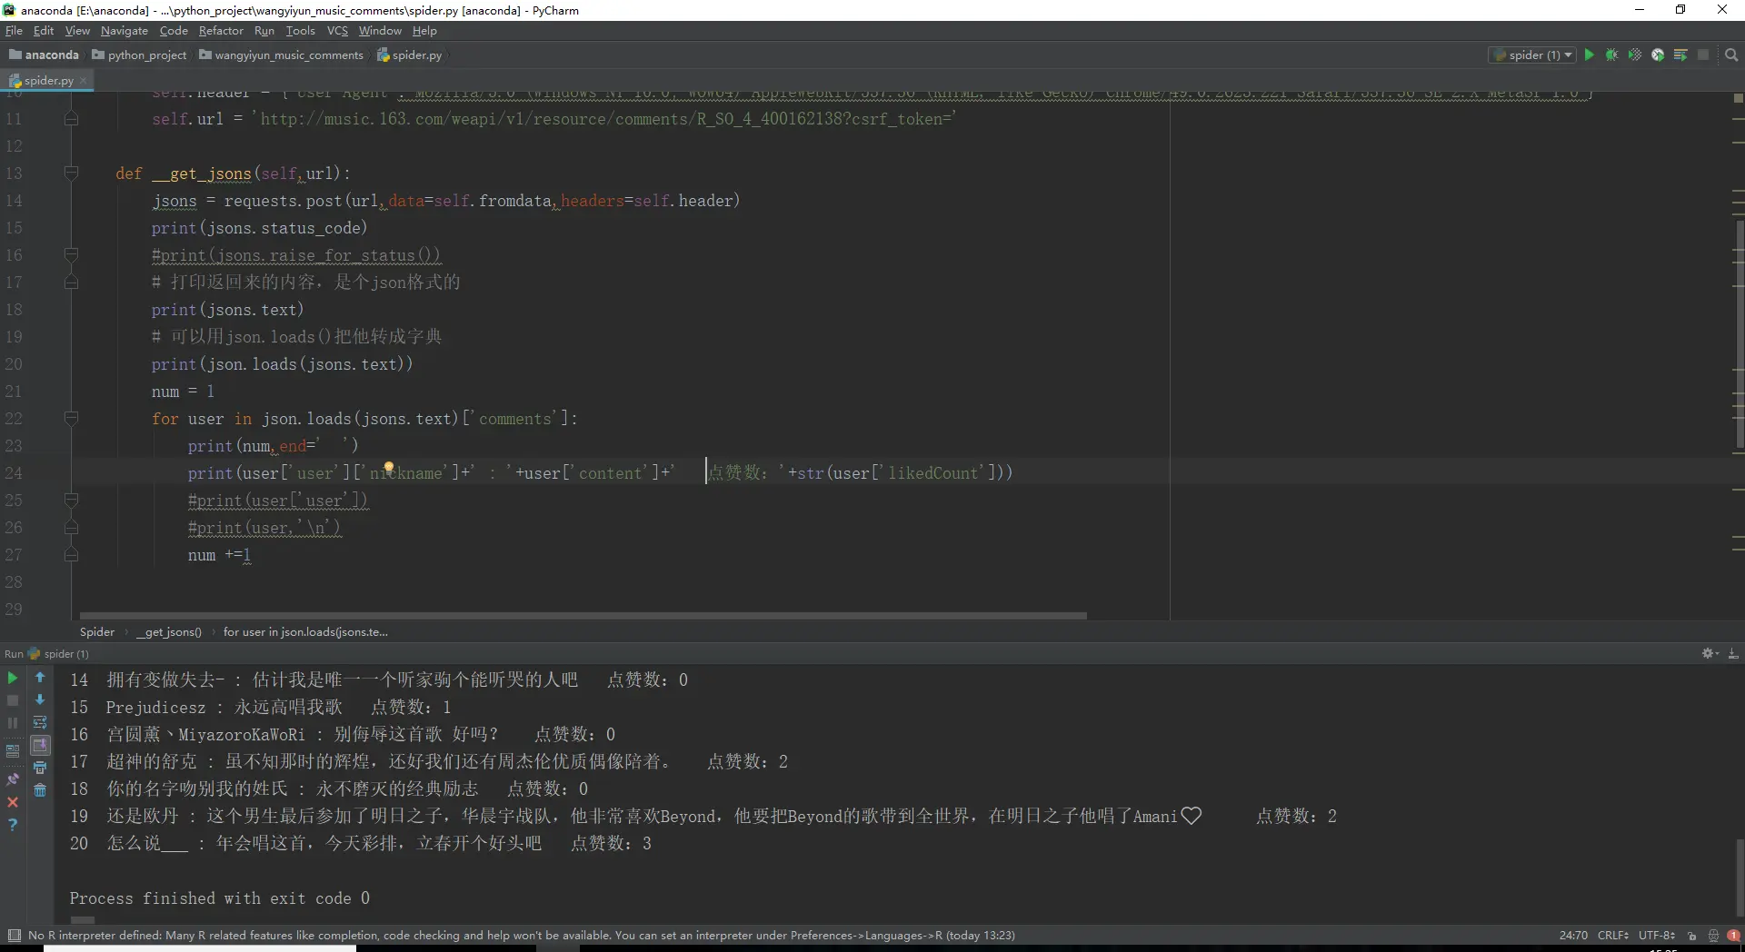The image size is (1745, 952).
Task: Click the blue down arrow in Run panel
Action: coord(40,699)
